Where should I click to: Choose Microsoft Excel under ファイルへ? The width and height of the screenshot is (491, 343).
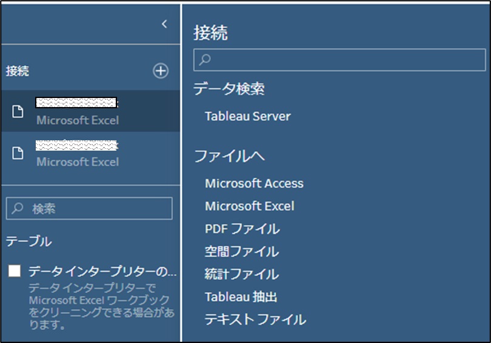(249, 206)
